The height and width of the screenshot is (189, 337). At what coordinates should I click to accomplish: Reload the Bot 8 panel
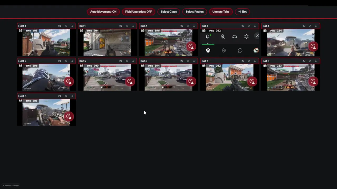coord(304,61)
